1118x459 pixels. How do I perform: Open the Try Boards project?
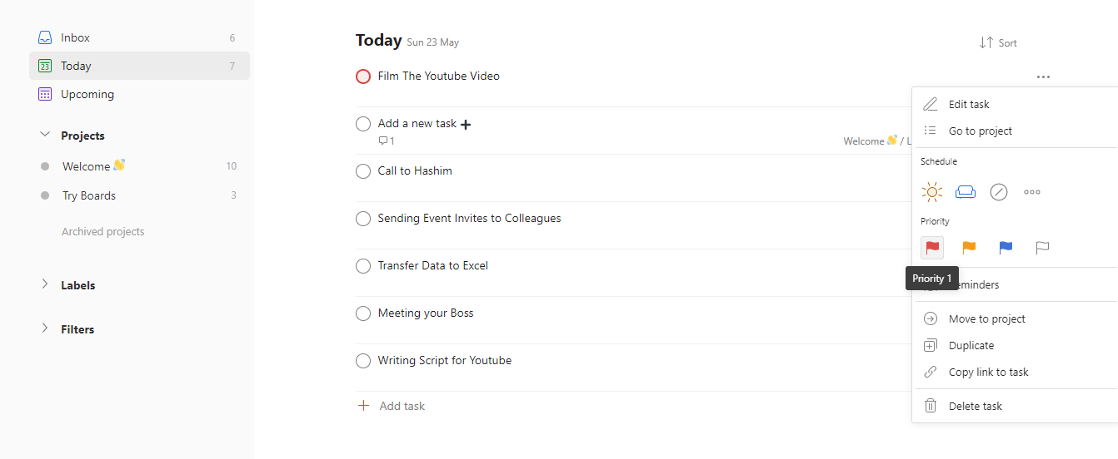pos(88,195)
